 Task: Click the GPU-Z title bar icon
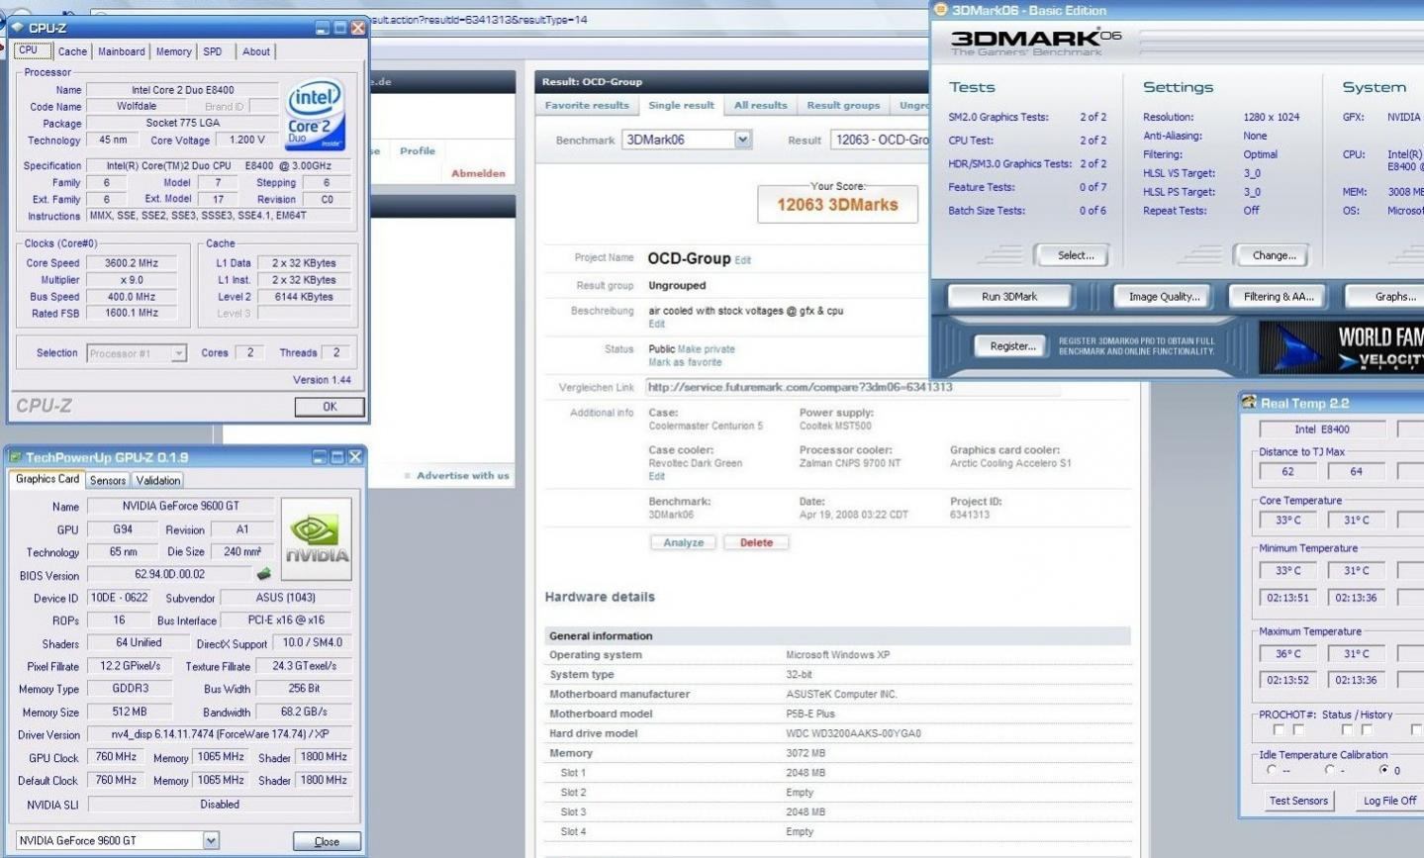(15, 457)
